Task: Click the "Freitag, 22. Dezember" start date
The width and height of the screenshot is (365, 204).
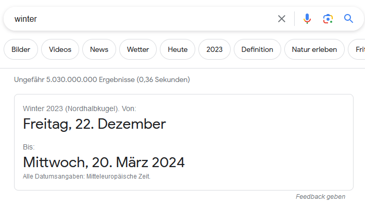Action: [94, 124]
